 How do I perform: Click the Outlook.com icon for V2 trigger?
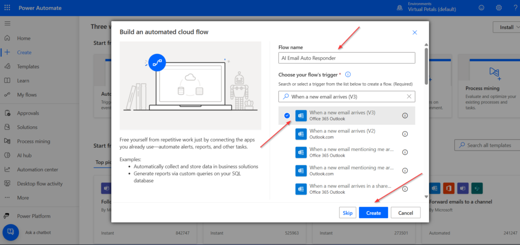click(301, 134)
